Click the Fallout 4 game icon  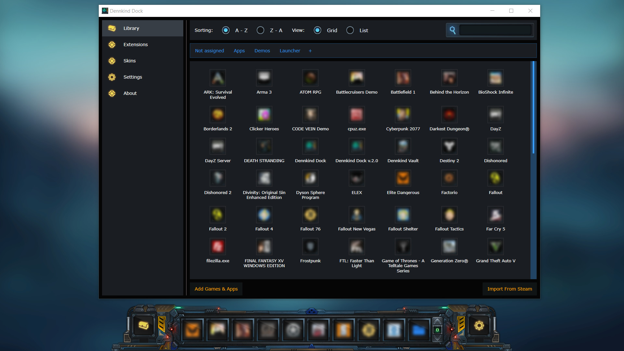pos(264,215)
